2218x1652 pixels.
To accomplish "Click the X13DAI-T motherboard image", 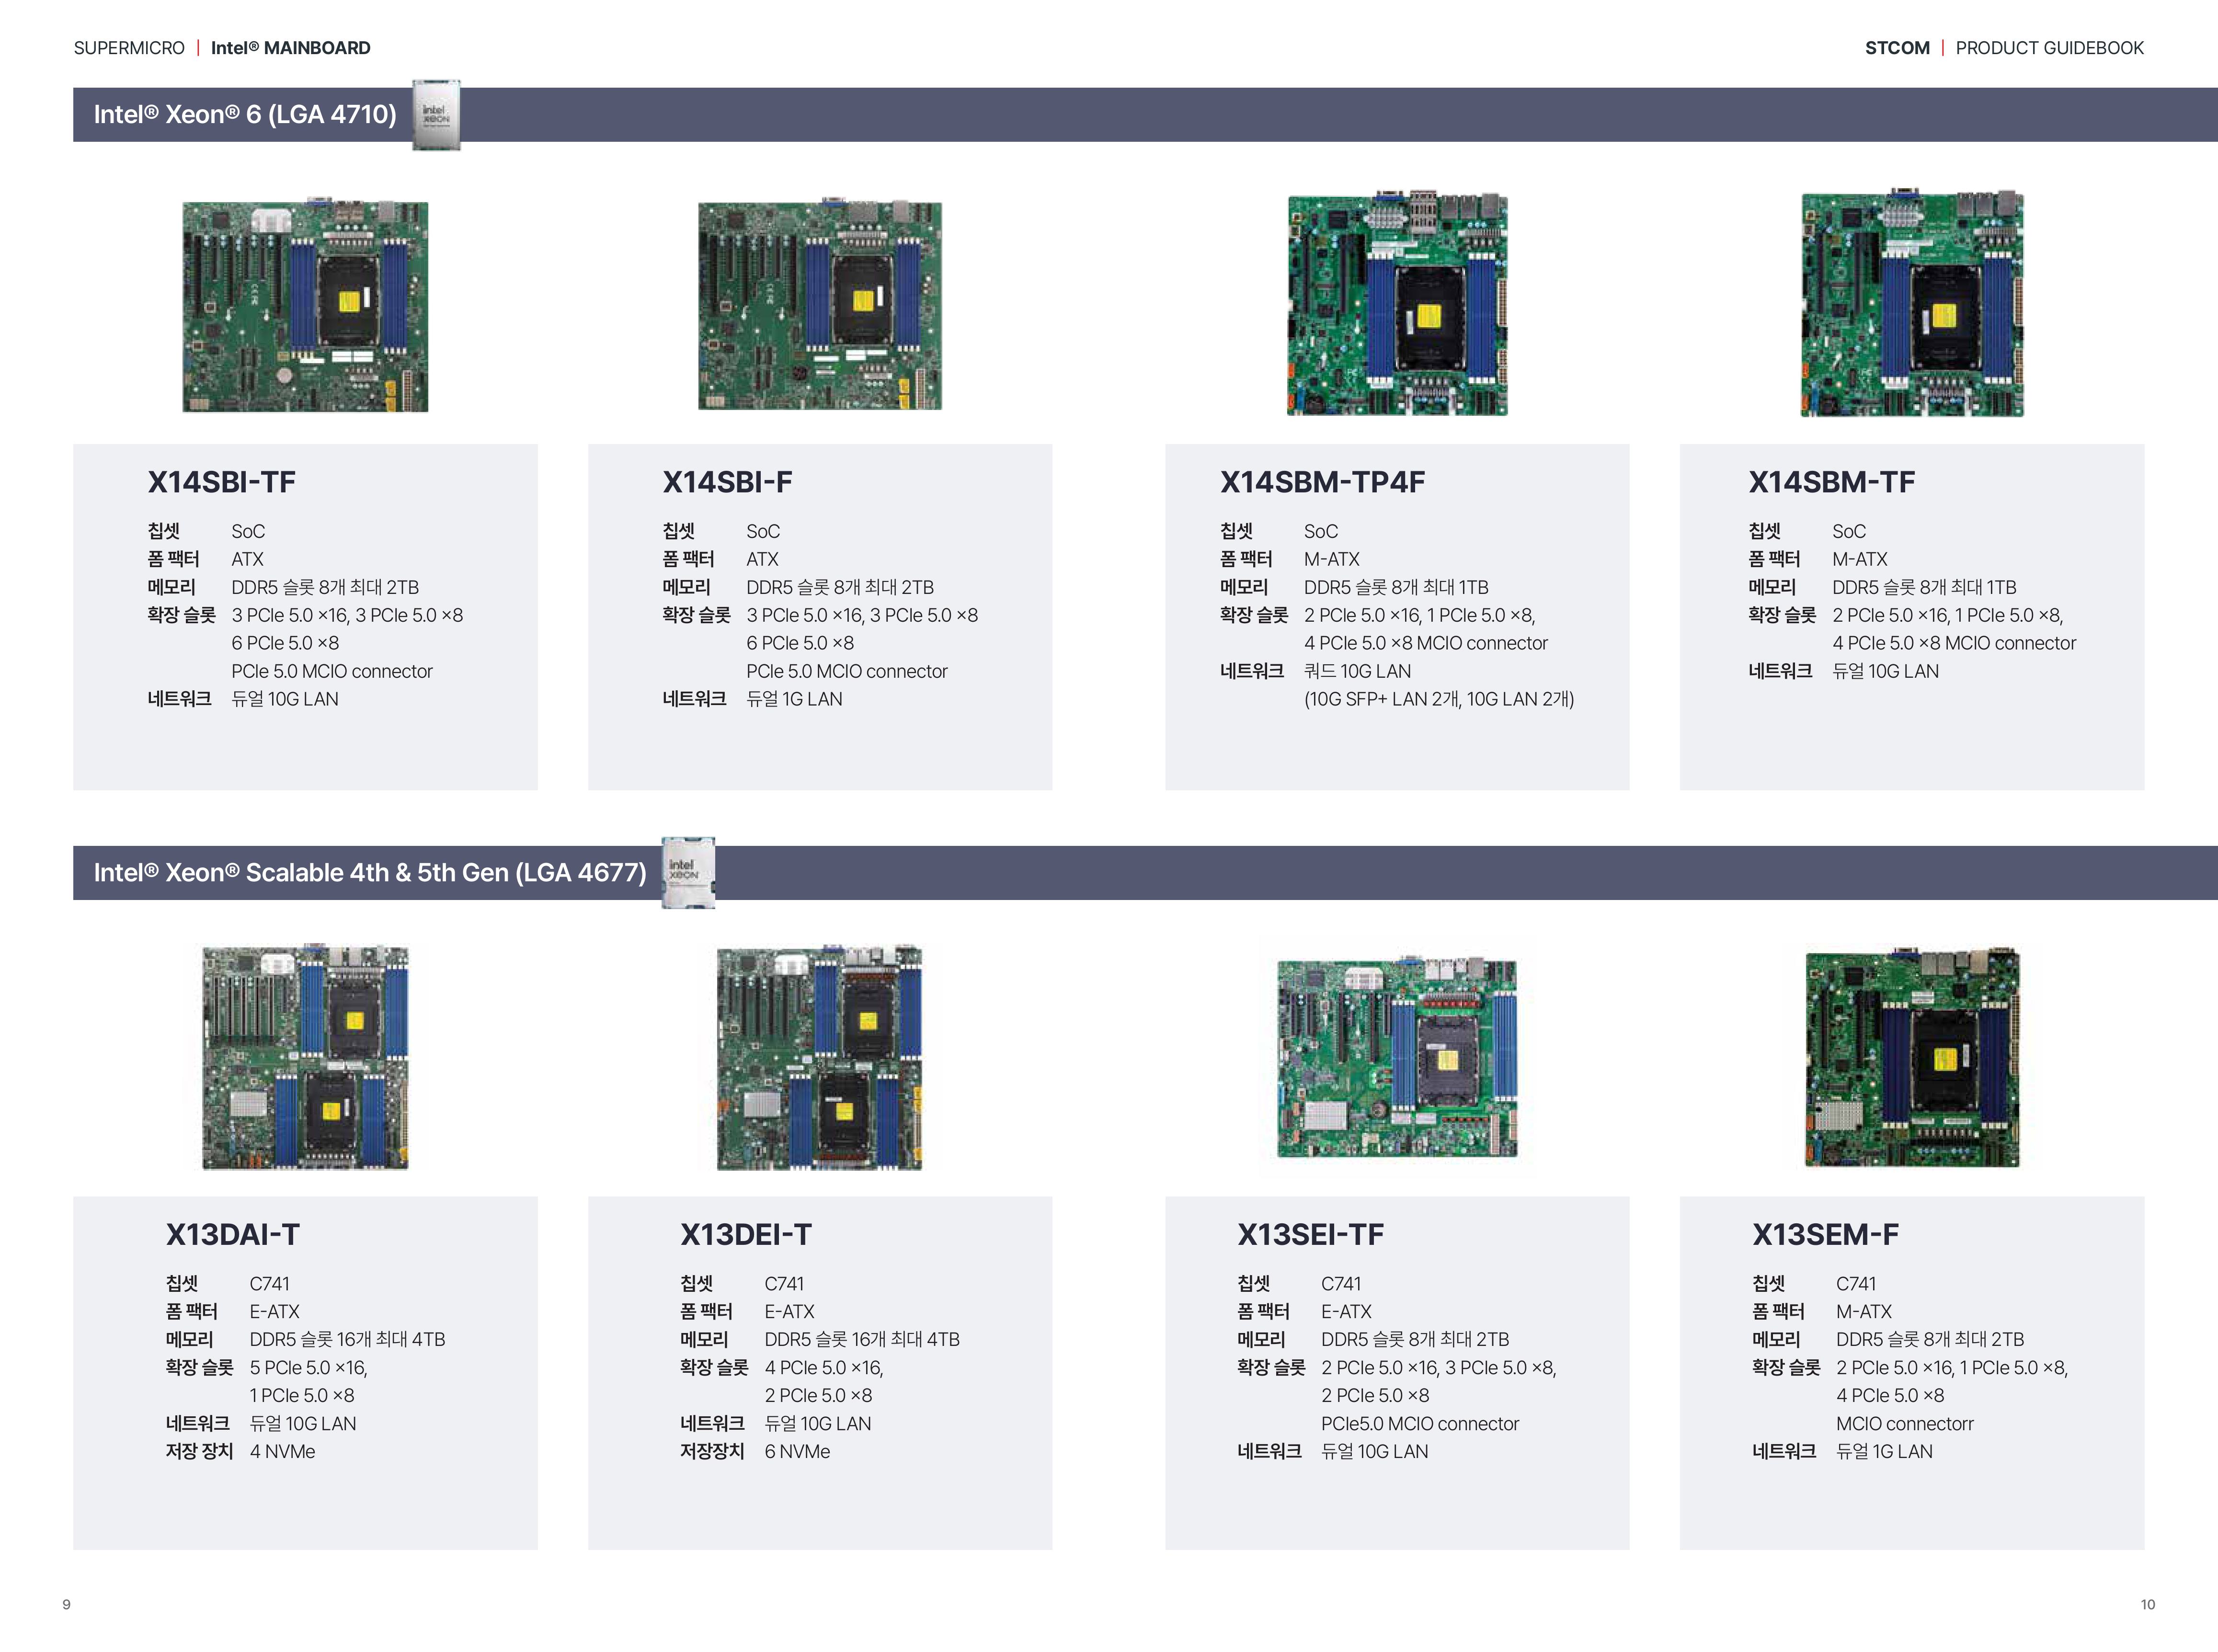I will [305, 1056].
